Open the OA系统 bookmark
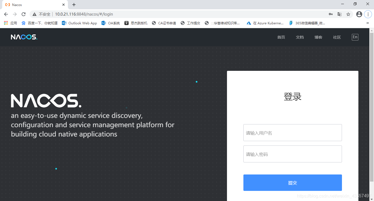The image size is (374, 201). pos(111,23)
